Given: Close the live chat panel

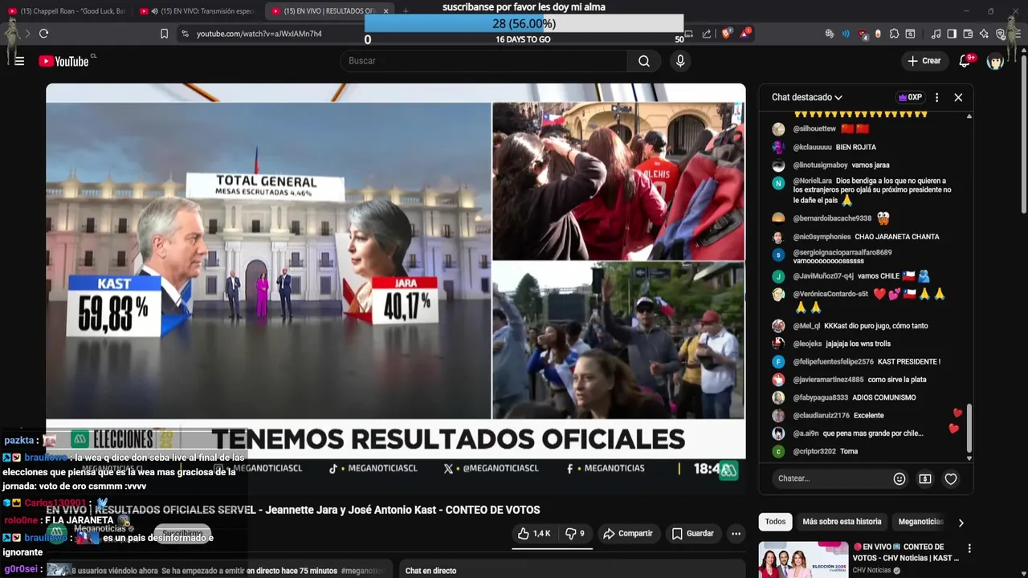Looking at the screenshot, I should point(958,97).
